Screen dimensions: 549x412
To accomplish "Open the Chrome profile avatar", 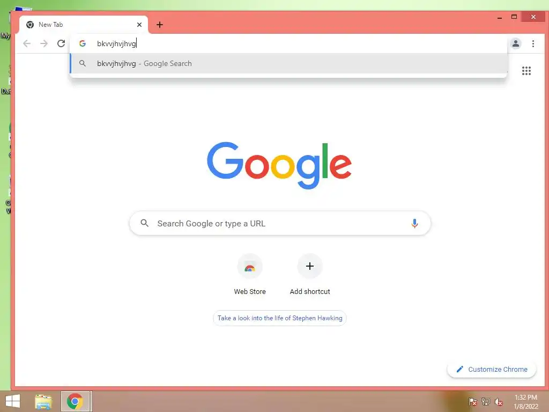I will tap(516, 43).
